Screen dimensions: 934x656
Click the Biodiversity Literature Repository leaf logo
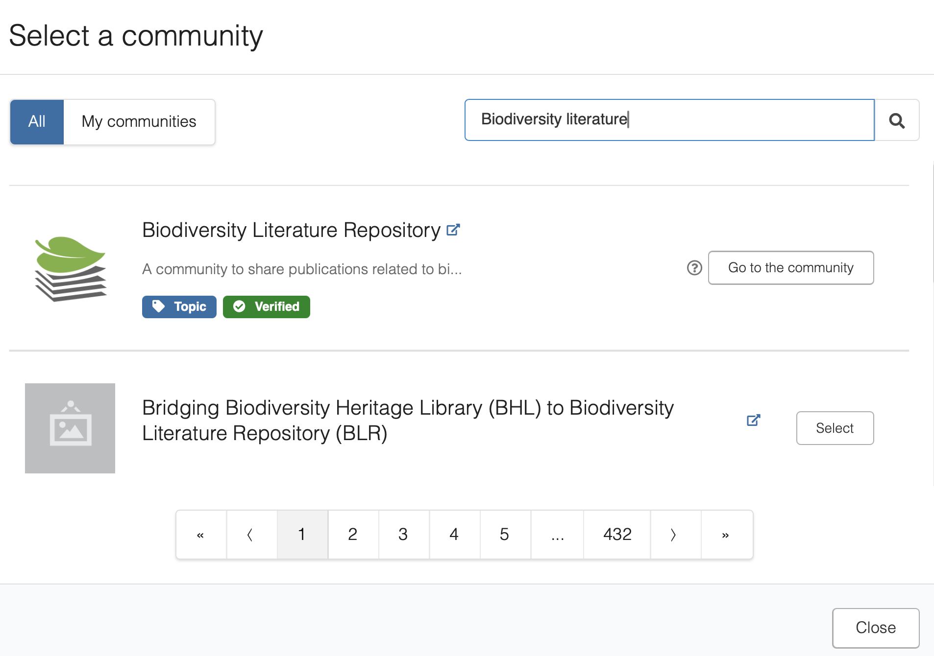pyautogui.click(x=70, y=269)
